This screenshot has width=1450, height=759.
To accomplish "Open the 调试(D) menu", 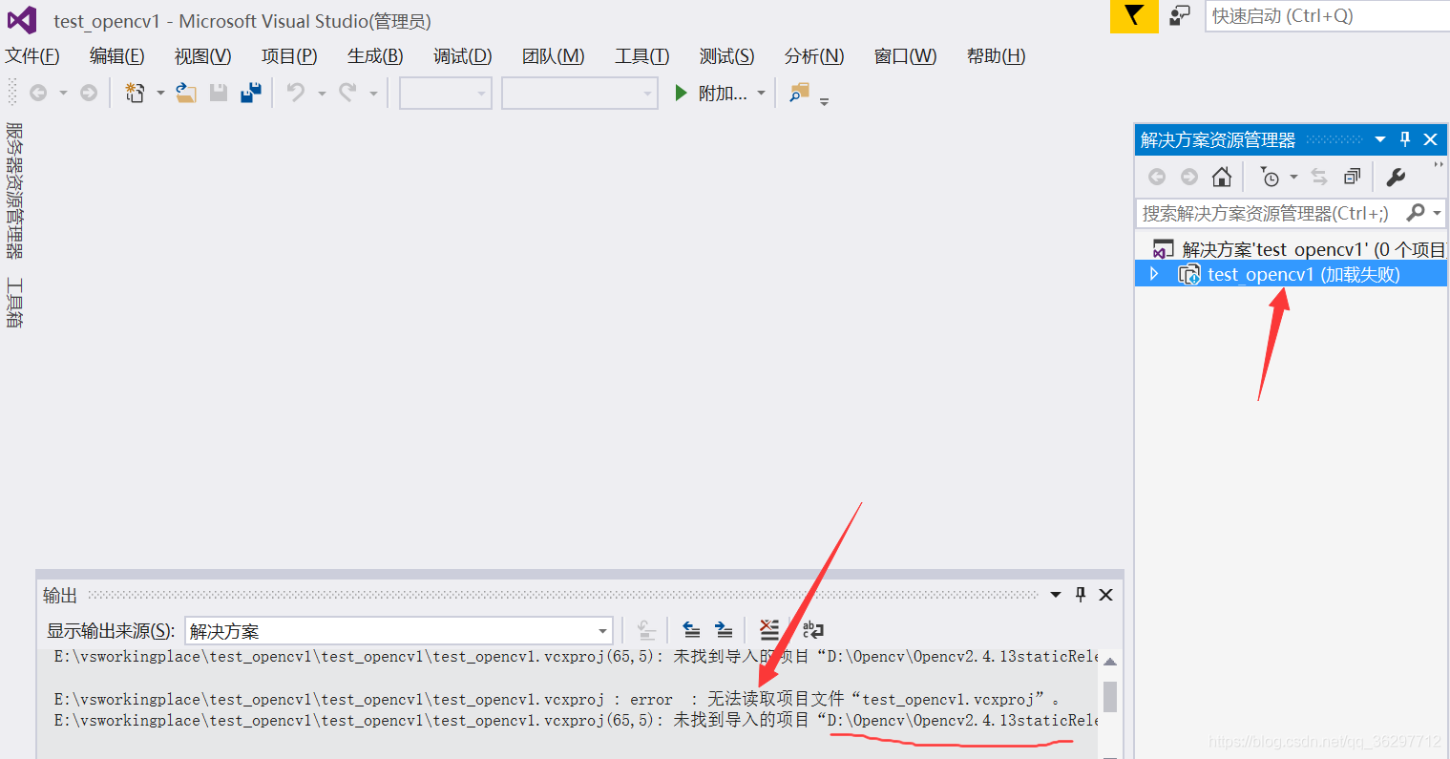I will coord(463,56).
